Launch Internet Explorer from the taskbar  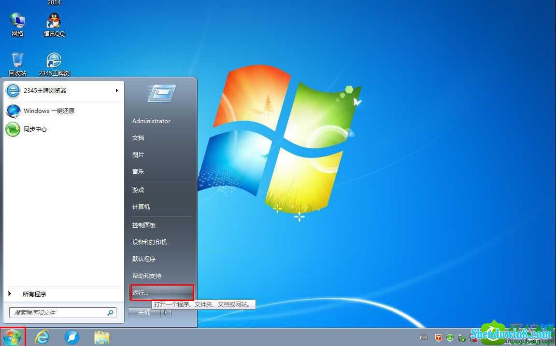pyautogui.click(x=42, y=337)
